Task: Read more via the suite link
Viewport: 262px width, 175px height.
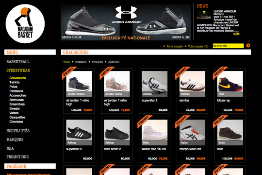Action: click(236, 34)
